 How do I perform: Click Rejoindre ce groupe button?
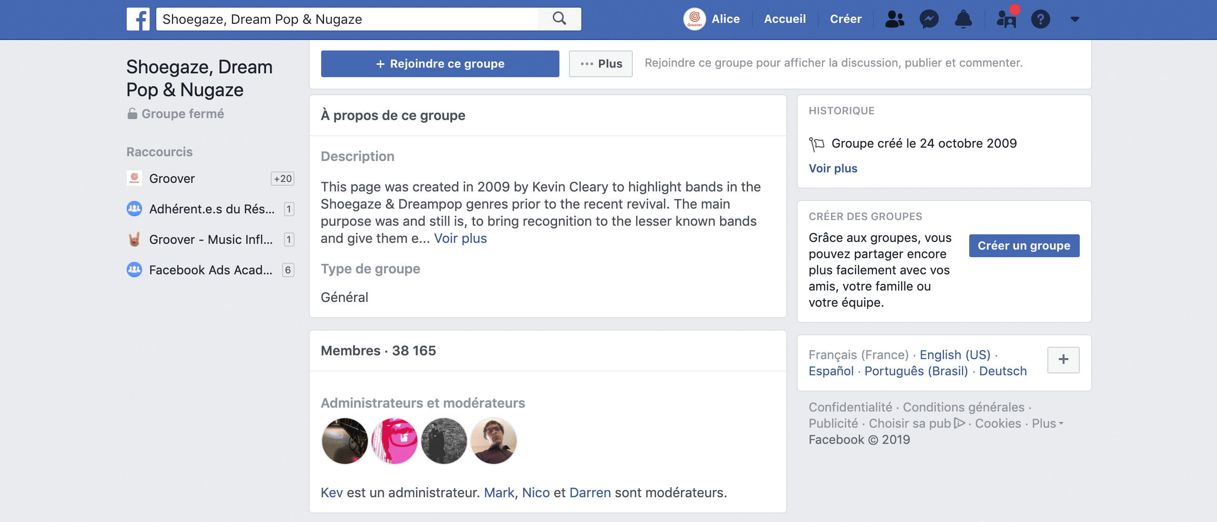[440, 64]
